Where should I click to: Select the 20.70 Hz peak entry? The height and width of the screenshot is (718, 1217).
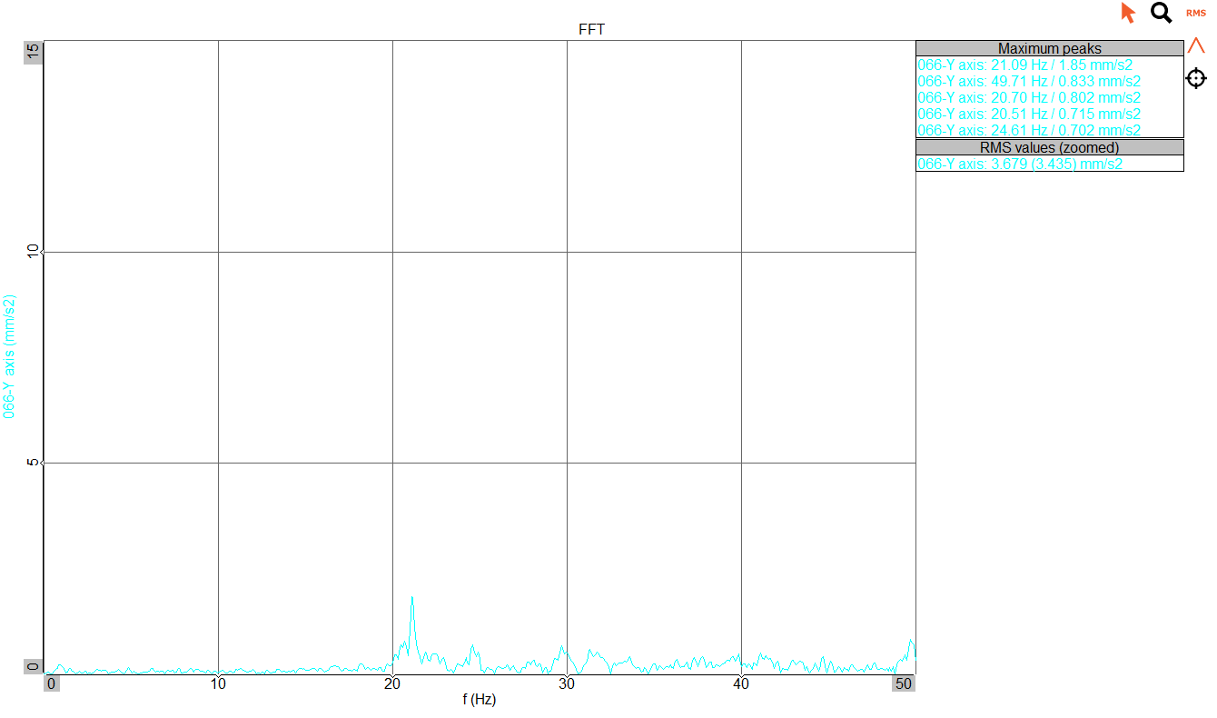1029,98
